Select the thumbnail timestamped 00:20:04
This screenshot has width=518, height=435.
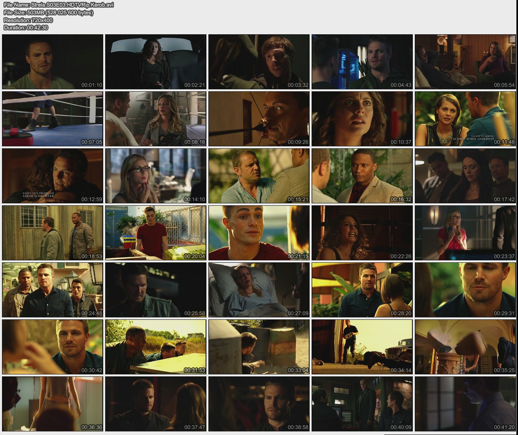156,233
